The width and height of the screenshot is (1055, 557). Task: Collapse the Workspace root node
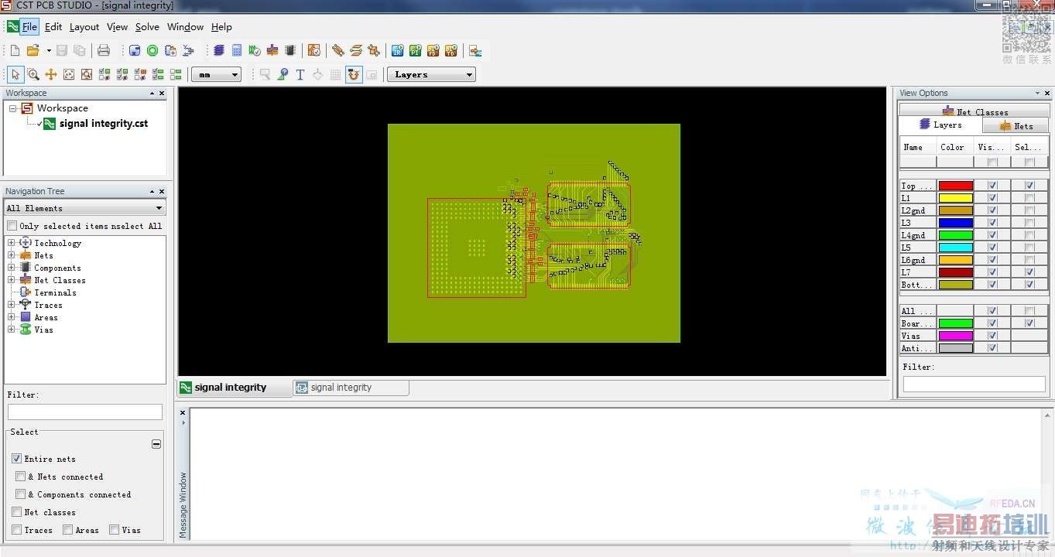pyautogui.click(x=13, y=108)
